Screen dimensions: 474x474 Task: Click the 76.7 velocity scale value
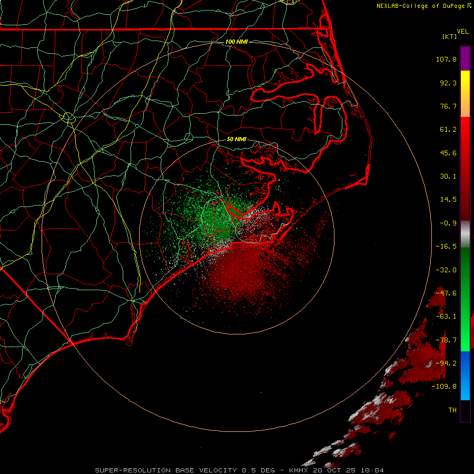(x=448, y=106)
